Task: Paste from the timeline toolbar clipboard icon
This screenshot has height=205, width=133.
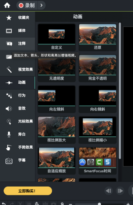Action: (37, 204)
